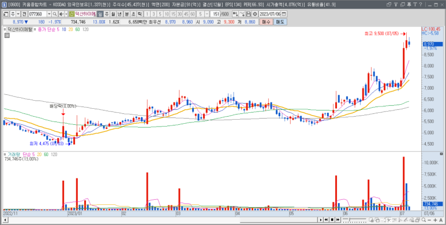The width and height of the screenshot is (446, 225).
Task: Click the date field 2023/07/06
Action: pos(270,14)
